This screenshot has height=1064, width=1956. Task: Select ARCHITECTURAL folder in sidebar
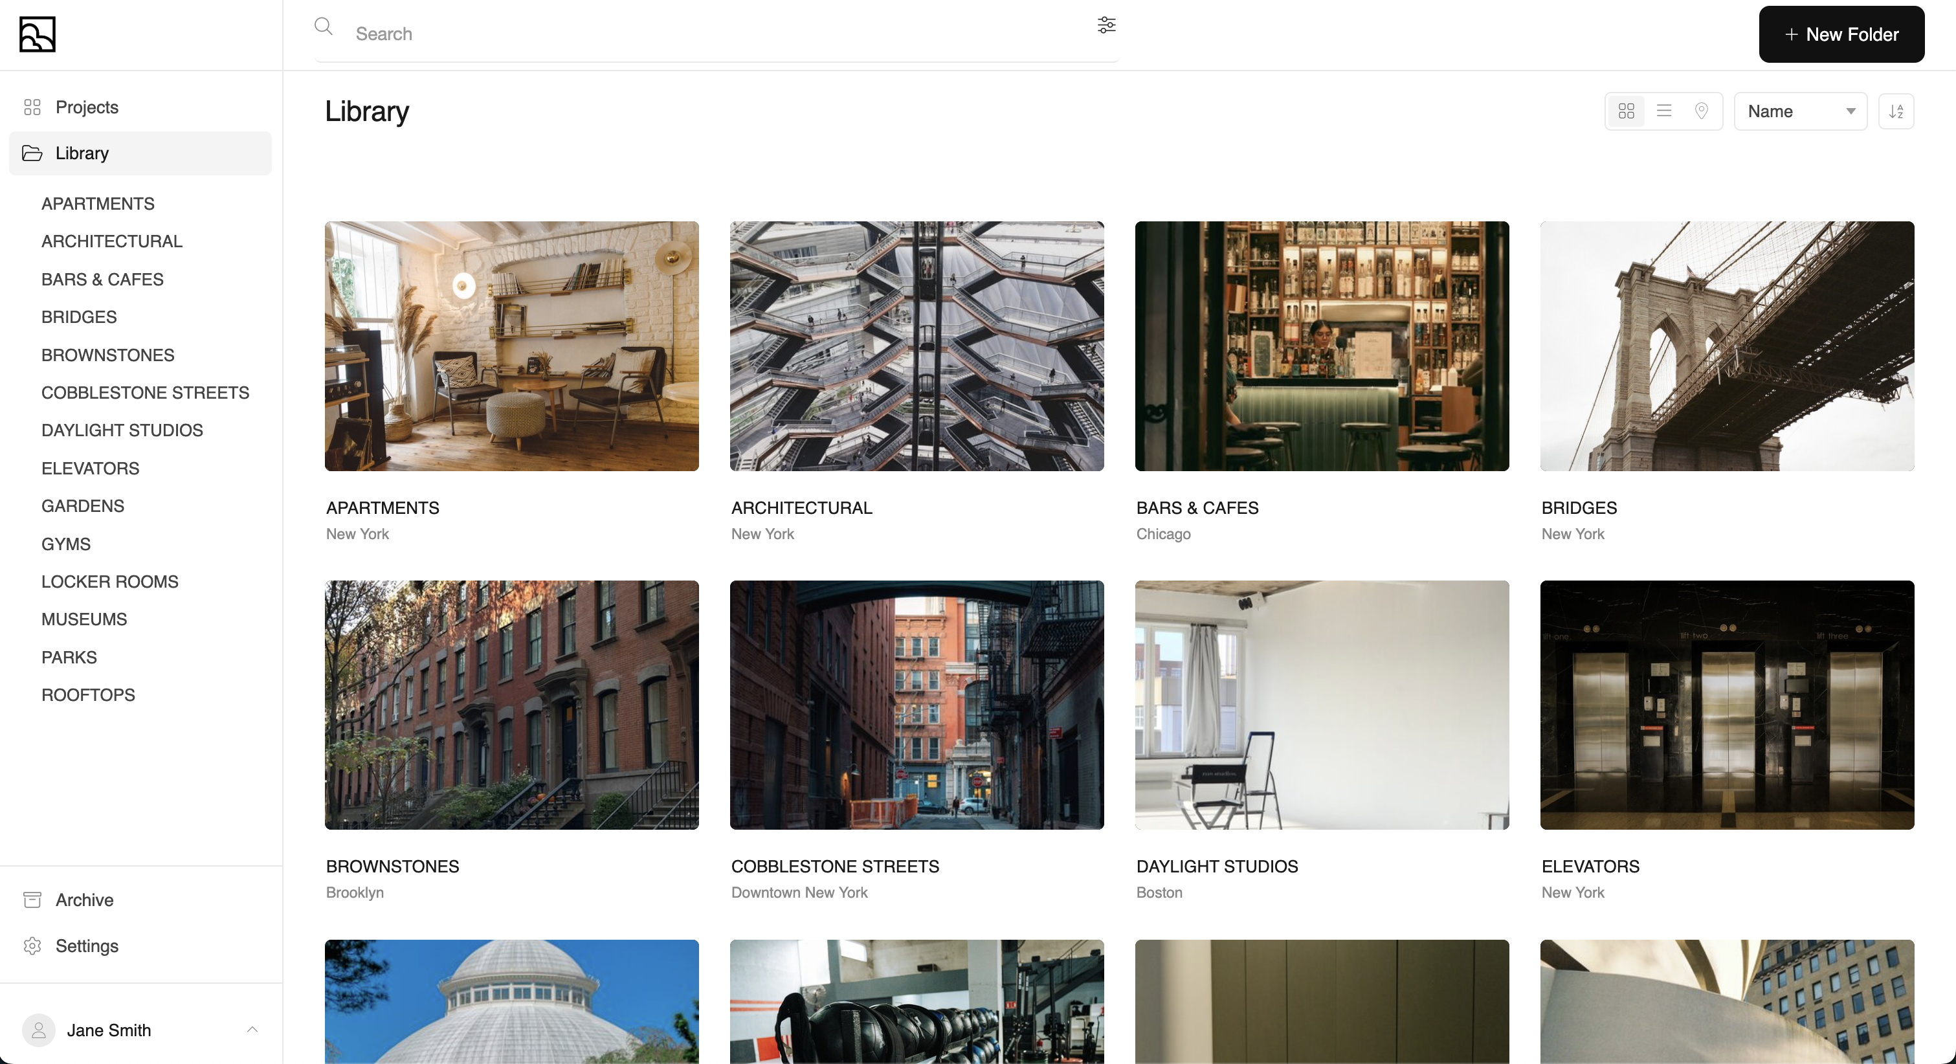[111, 241]
